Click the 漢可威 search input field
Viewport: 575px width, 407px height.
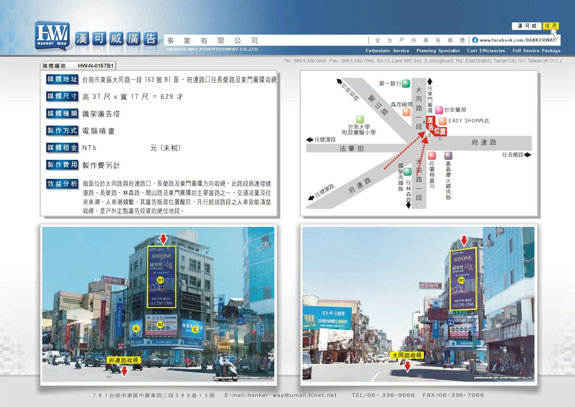tap(527, 26)
